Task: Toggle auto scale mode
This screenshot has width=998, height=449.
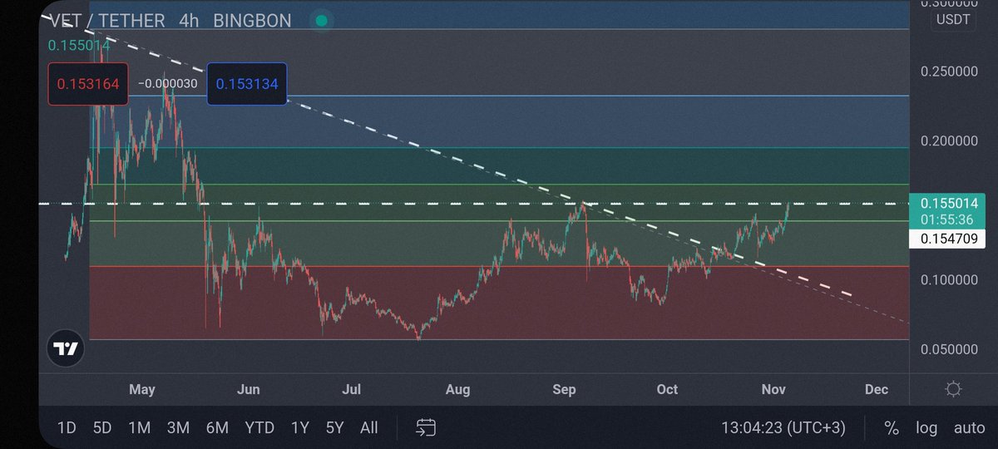Action: coord(969,428)
